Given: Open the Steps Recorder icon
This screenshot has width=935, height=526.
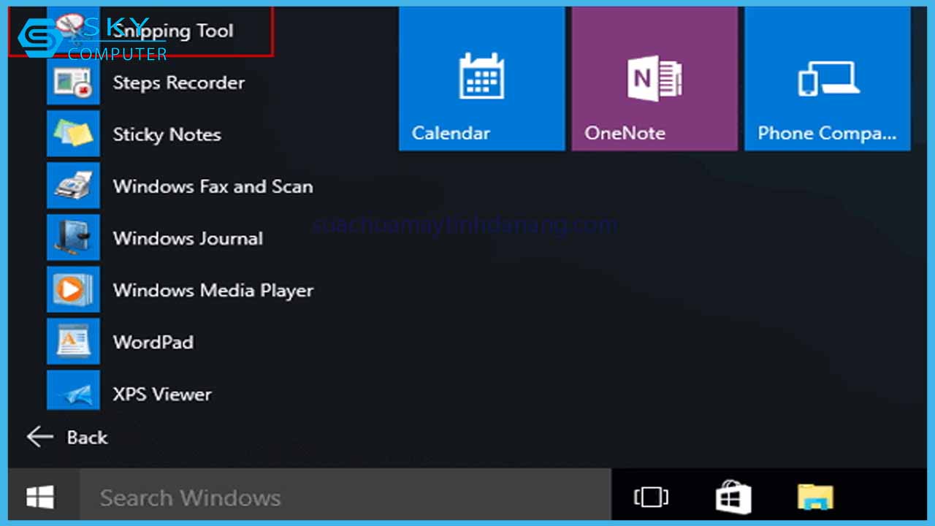Looking at the screenshot, I should [73, 83].
